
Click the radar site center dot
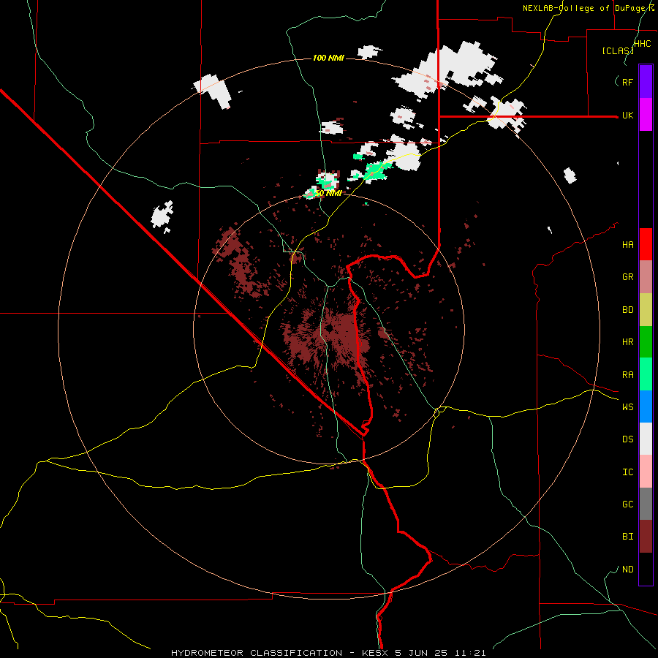point(330,328)
